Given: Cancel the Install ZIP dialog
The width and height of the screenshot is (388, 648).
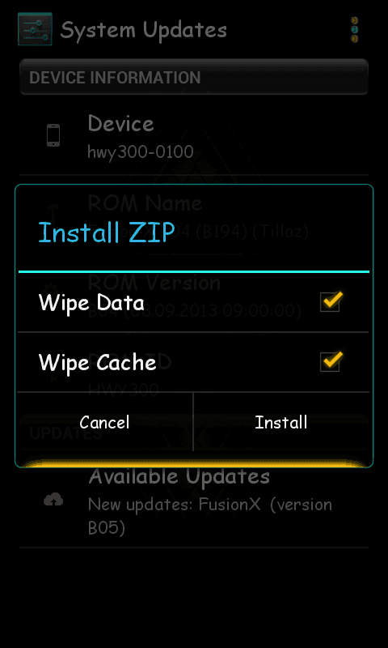Looking at the screenshot, I should [x=105, y=422].
